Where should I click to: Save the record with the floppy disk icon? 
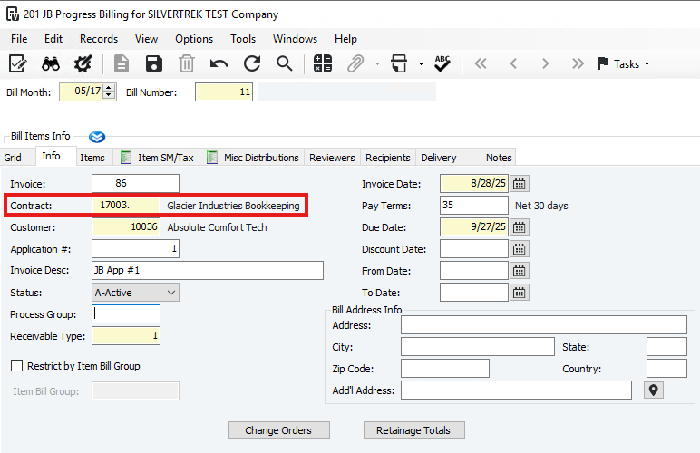(154, 63)
